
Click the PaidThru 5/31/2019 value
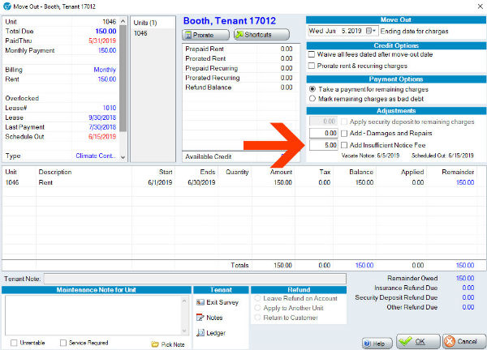pos(102,41)
